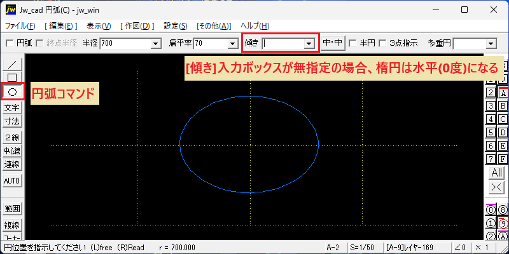Select layer 7 button
The image size is (509, 254).
coord(491,159)
